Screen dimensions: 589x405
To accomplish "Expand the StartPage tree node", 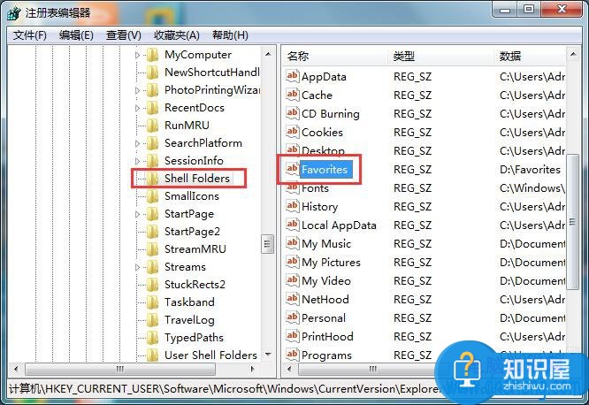I will pyautogui.click(x=138, y=214).
